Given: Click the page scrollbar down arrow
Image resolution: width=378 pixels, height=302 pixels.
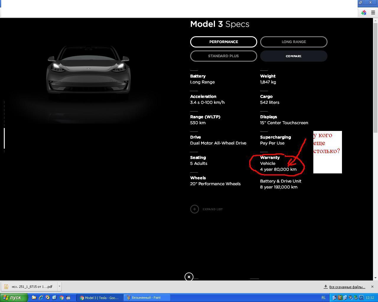Looking at the screenshot, I should click(376, 278).
